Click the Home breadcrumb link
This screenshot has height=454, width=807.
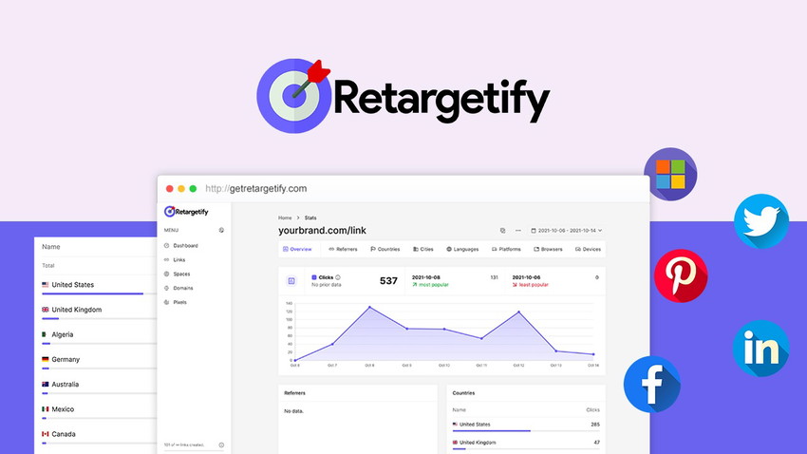(x=285, y=218)
